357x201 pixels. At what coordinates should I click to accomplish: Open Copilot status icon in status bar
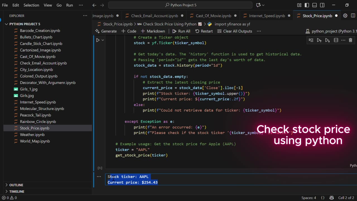[332, 198]
